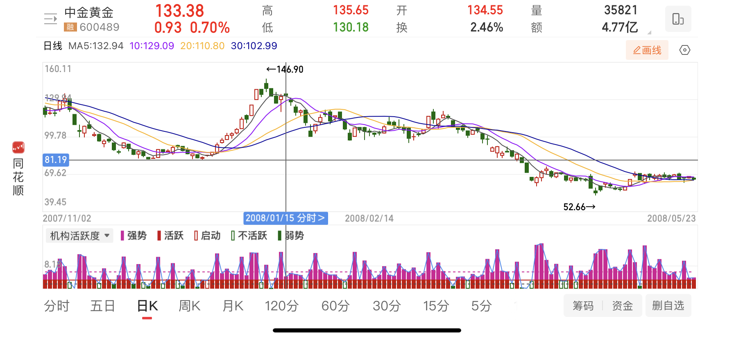The image size is (734, 339).
Task: Tap the MA 20:110.80 label
Action: coord(202,46)
